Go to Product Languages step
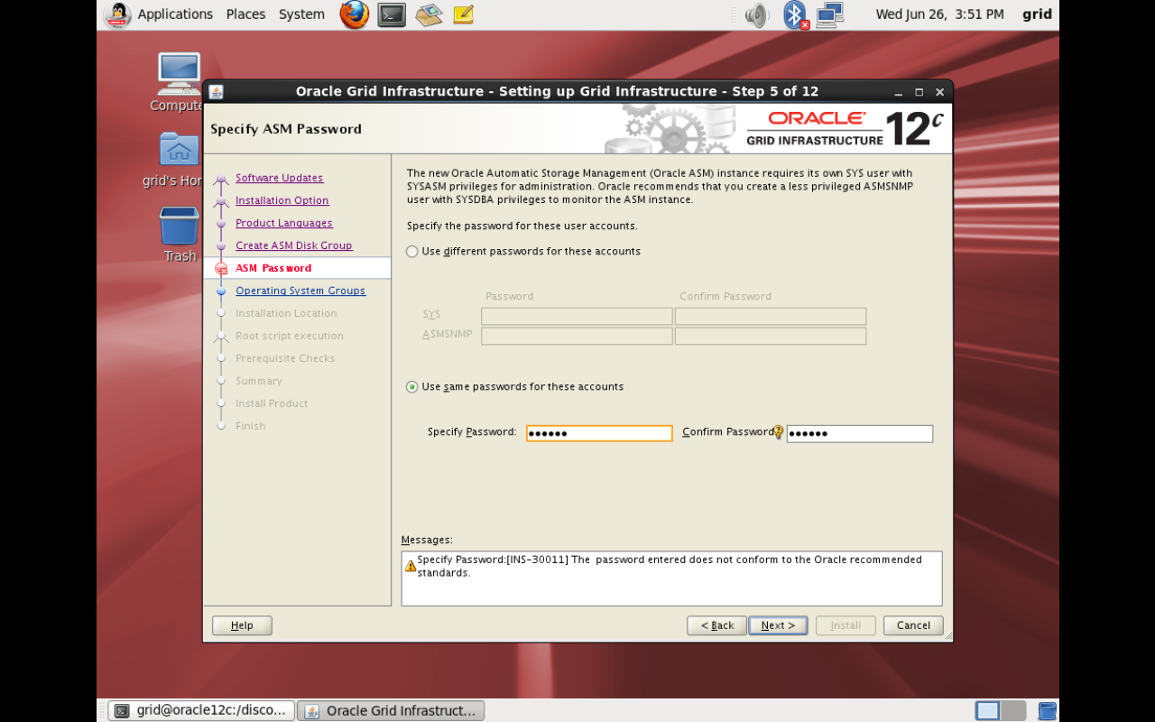1155x722 pixels. [283, 223]
